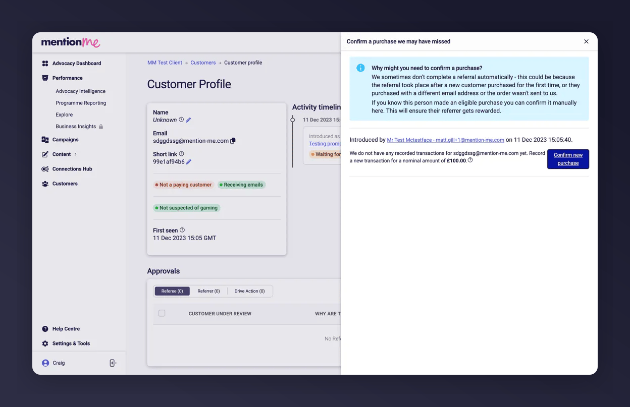Click the Craig user avatar icon
Viewport: 630px width, 407px height.
tap(45, 363)
